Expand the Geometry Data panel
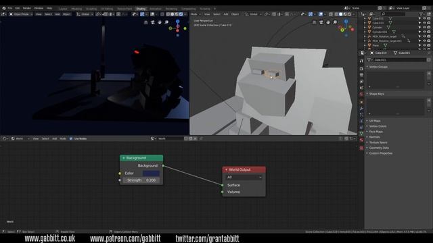Screen dimensions: 433x243 coord(379,148)
